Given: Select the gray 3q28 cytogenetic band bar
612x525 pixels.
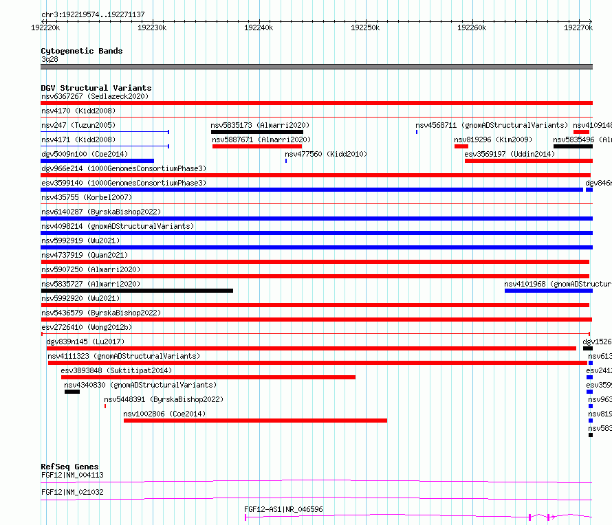Looking at the screenshot, I should click(x=316, y=67).
